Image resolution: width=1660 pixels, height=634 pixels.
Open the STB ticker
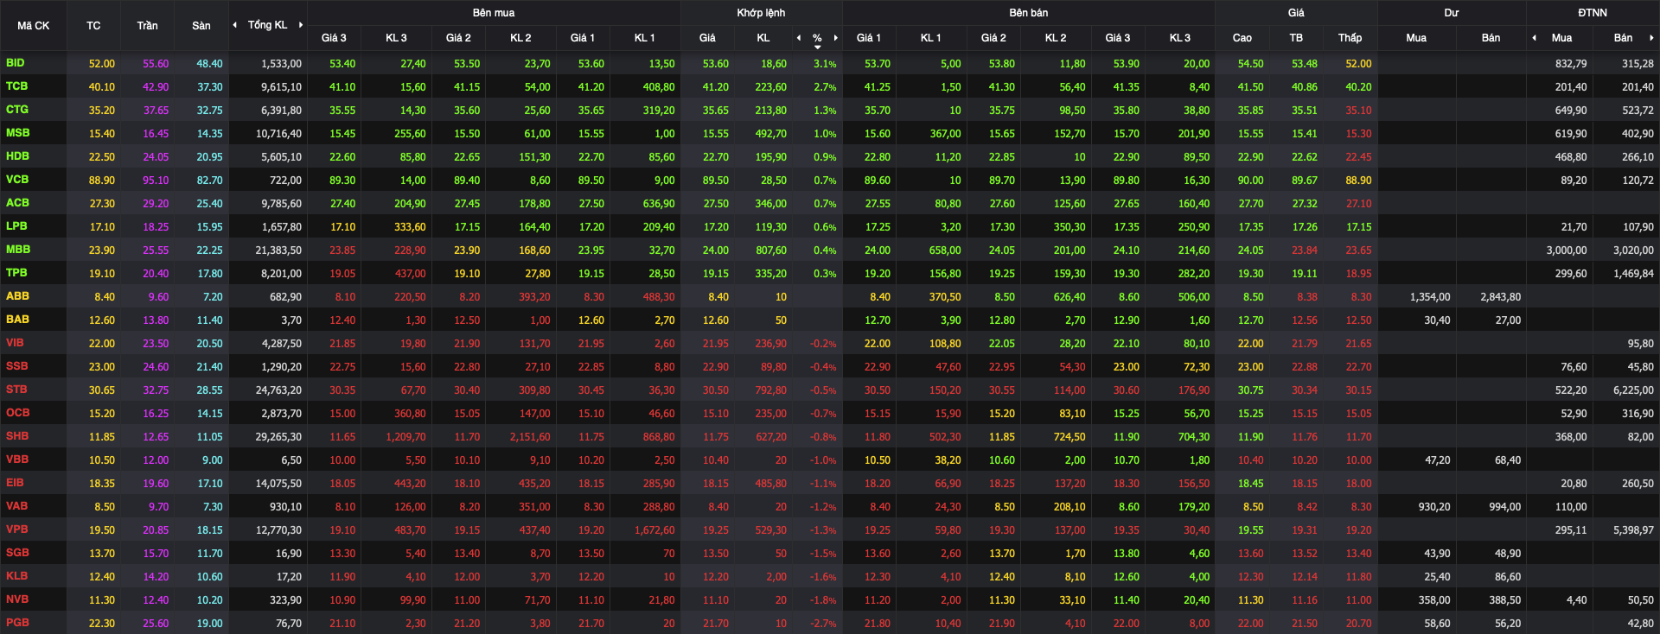tap(16, 390)
